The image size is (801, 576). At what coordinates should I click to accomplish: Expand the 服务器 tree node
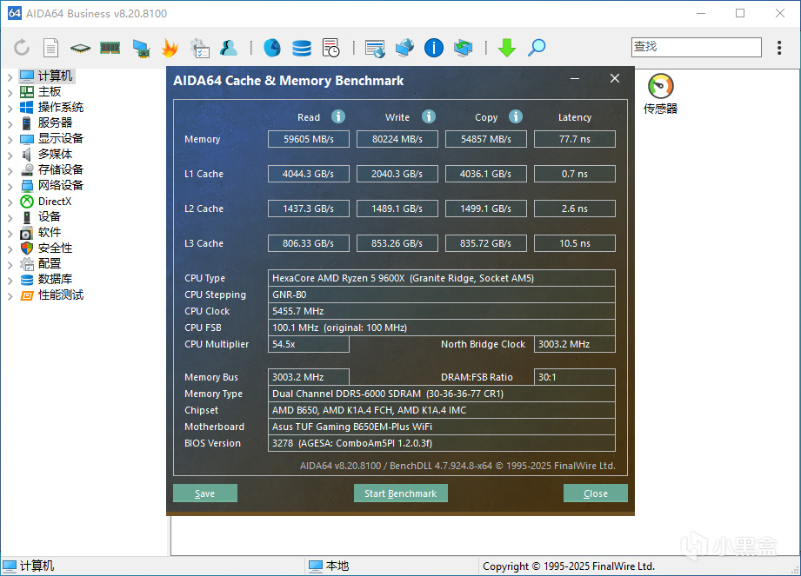point(10,123)
